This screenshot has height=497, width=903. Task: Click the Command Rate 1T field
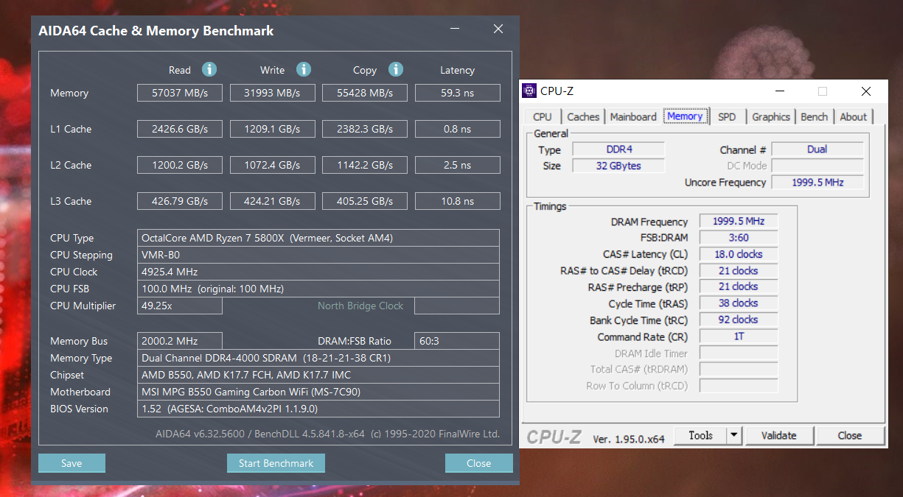coord(739,336)
